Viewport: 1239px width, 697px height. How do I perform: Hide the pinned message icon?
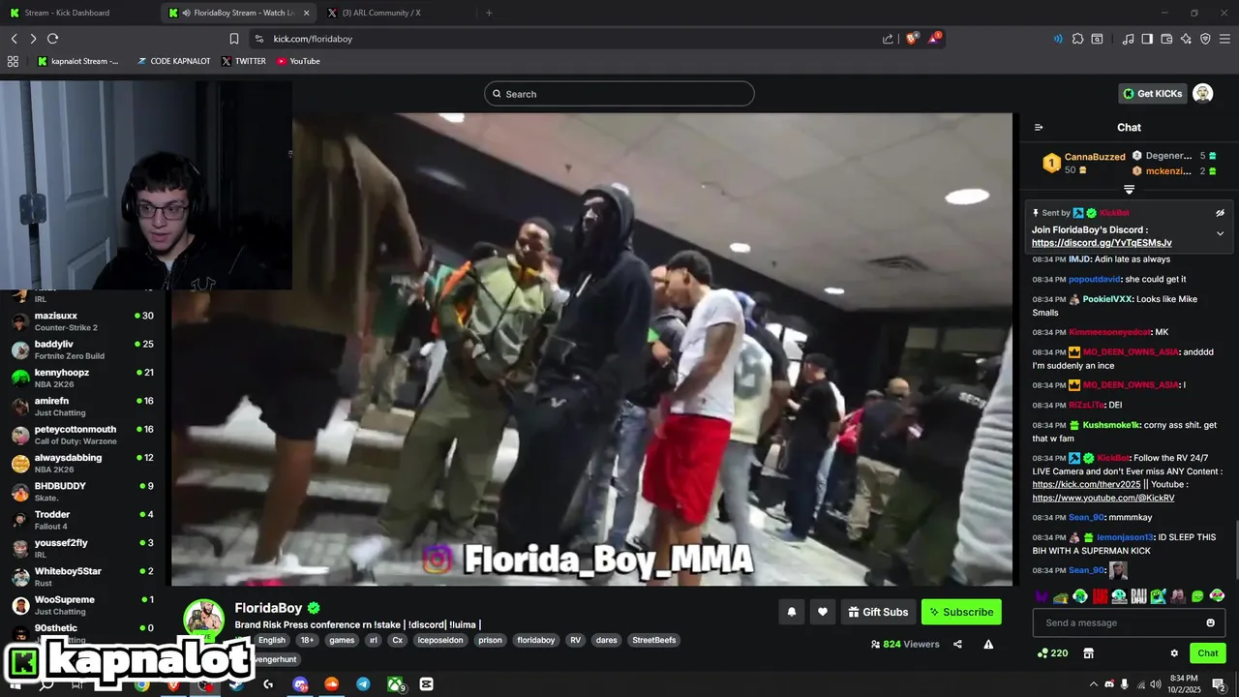(1220, 212)
